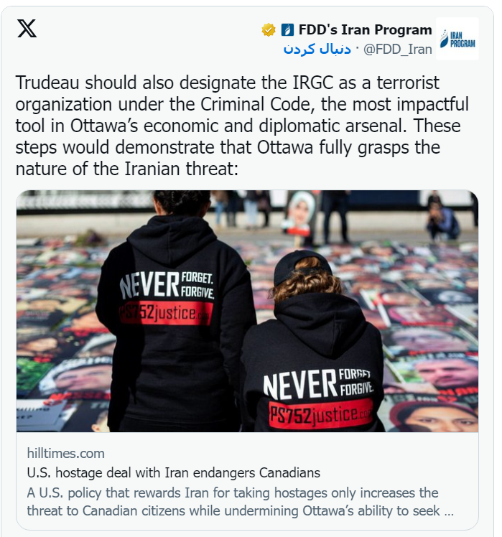
Task: Open the @FDD_Iran handle
Action: 397,50
